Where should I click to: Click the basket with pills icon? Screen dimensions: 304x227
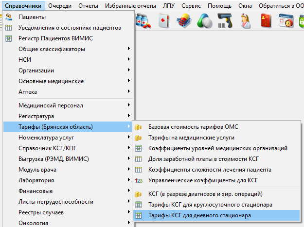[184, 21]
